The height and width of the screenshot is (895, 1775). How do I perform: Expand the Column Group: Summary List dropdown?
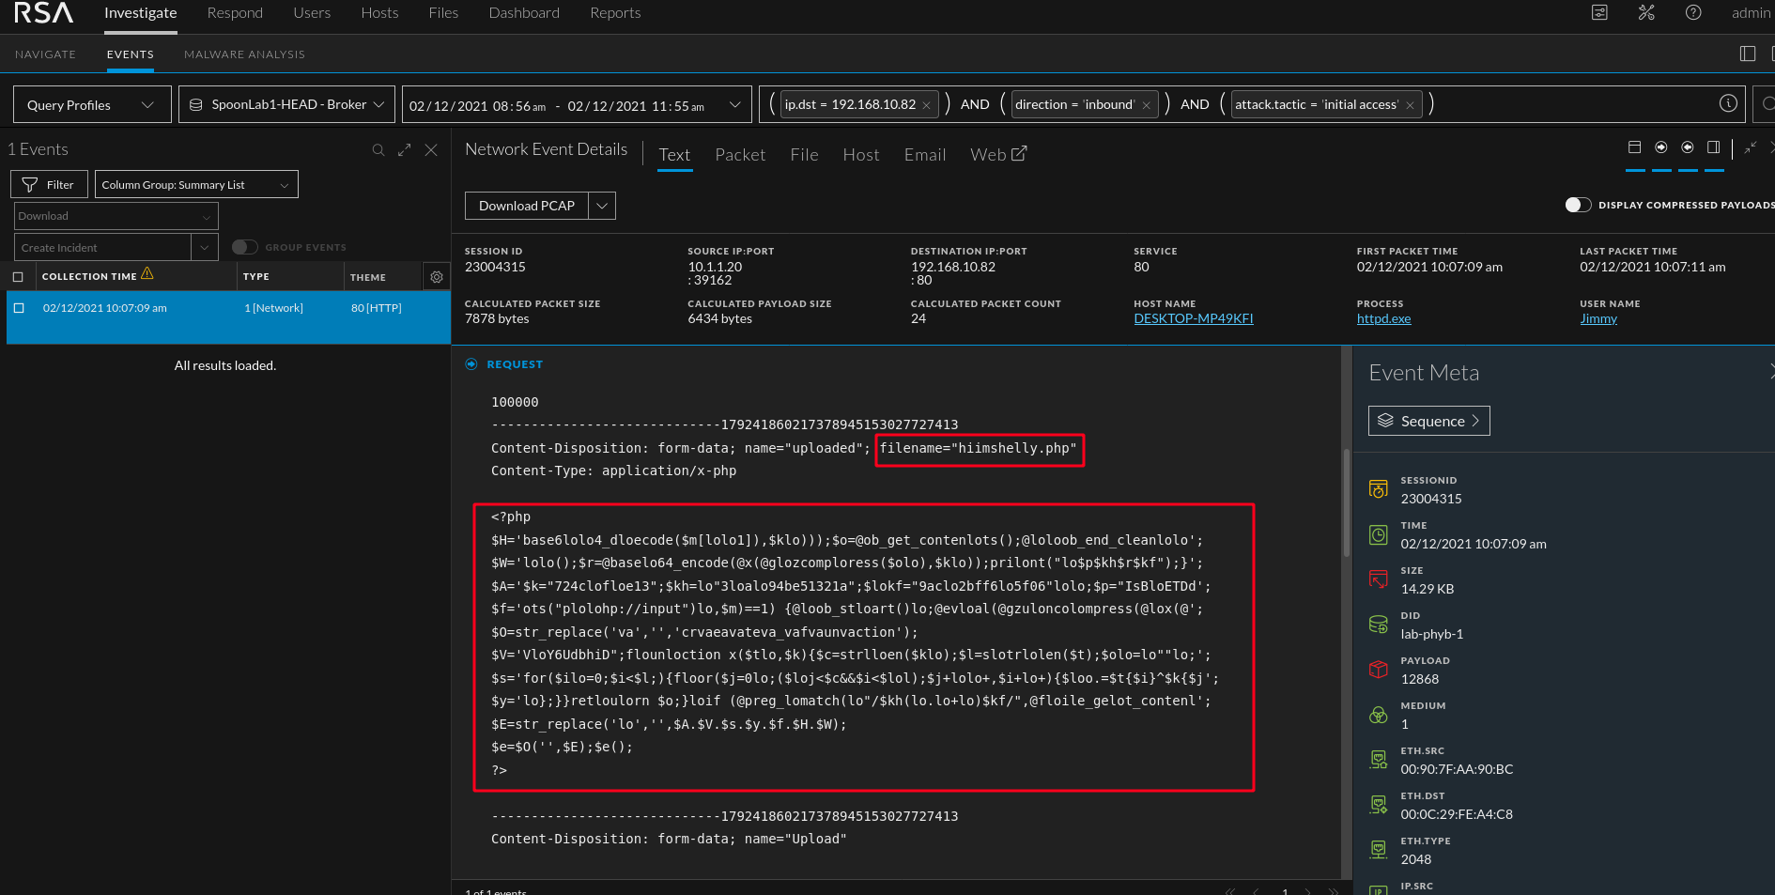(194, 184)
